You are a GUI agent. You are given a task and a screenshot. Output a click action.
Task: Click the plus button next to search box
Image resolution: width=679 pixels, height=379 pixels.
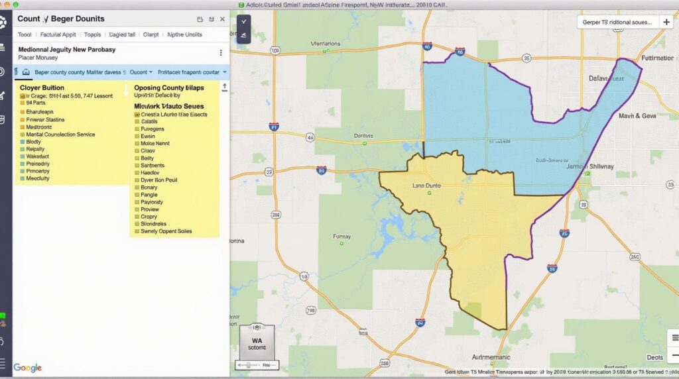(666, 22)
